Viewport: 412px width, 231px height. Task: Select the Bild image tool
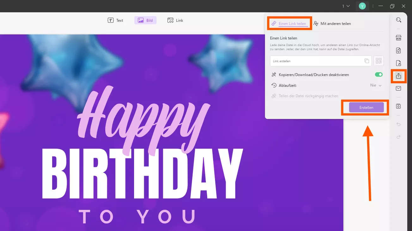coord(145,21)
